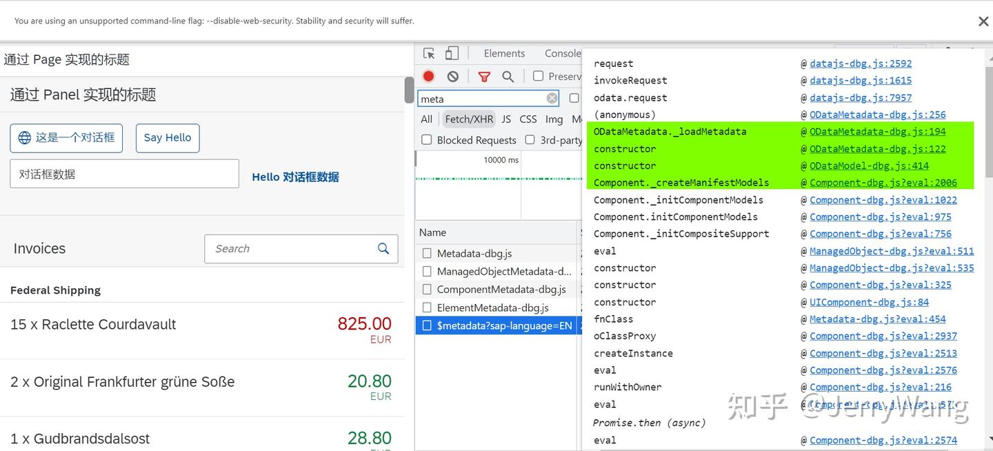Select the ElementMetadata-dbg.js row checkbox
The image size is (993, 451).
[x=427, y=308]
